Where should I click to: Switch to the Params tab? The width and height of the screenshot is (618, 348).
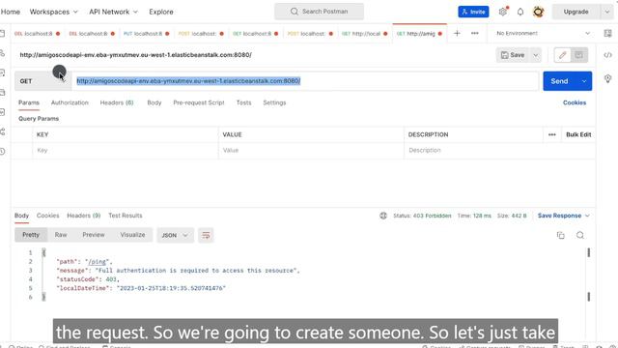point(29,102)
